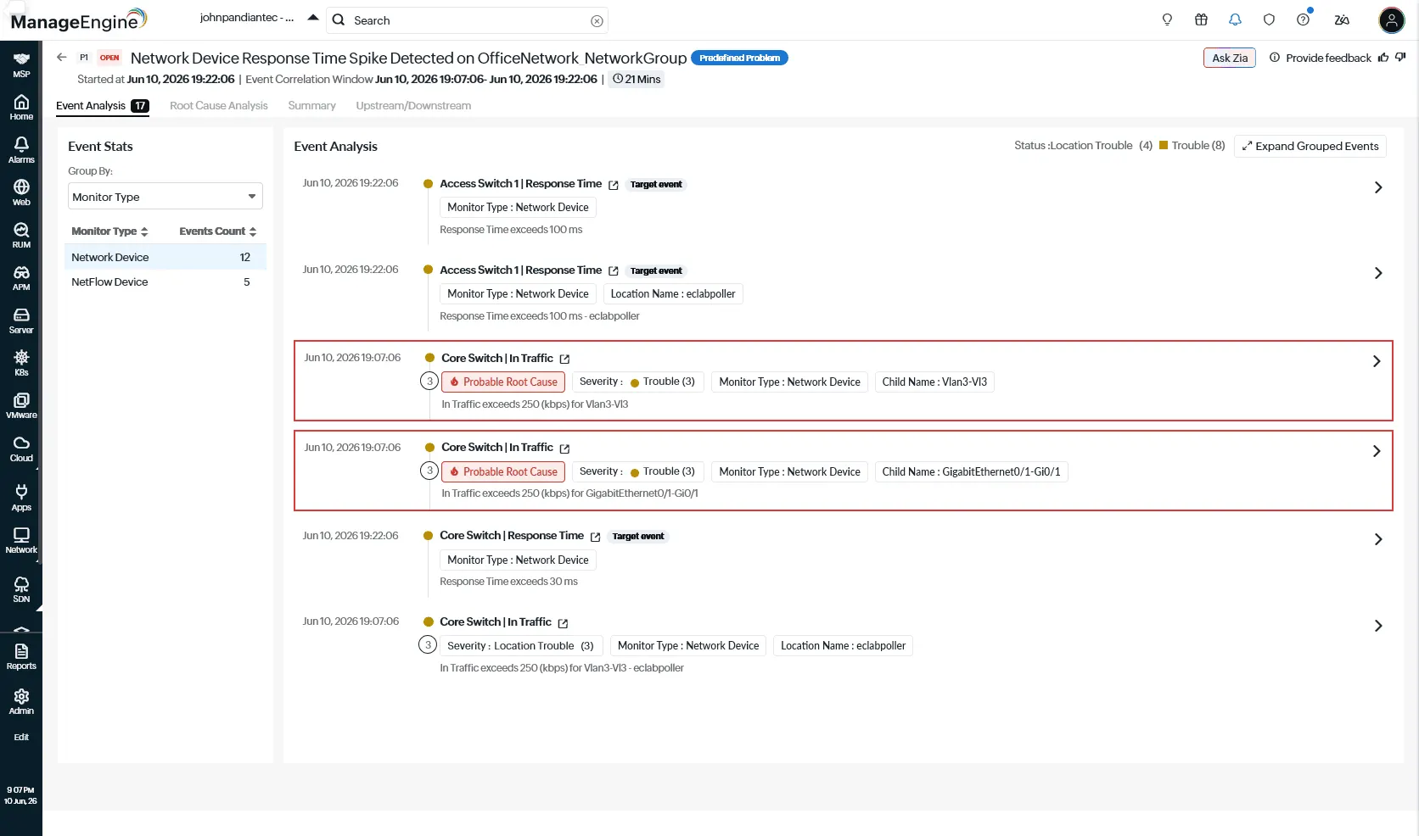1419x836 pixels.
Task: Open the Alarms sidebar icon
Action: [x=21, y=150]
